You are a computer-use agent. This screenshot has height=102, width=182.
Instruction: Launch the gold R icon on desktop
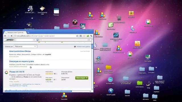pyautogui.click(x=131, y=14)
